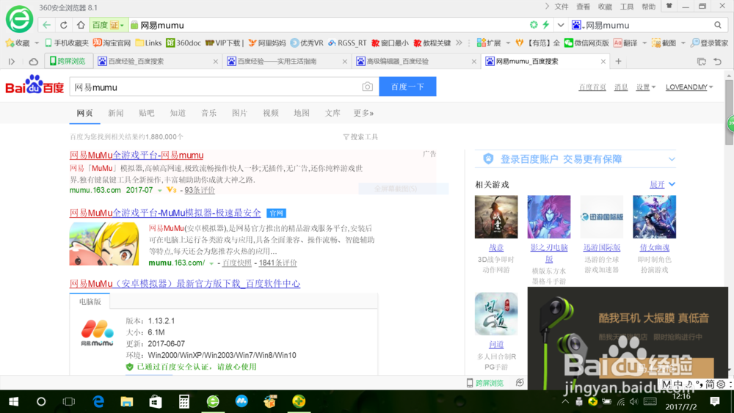Open the 手机收藏夹 bookmark
734x413 pixels.
coord(67,43)
